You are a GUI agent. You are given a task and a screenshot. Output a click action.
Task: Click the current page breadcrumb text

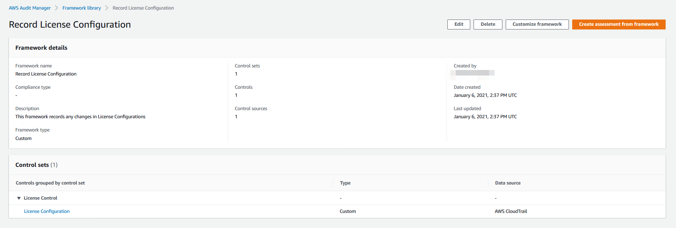[143, 8]
